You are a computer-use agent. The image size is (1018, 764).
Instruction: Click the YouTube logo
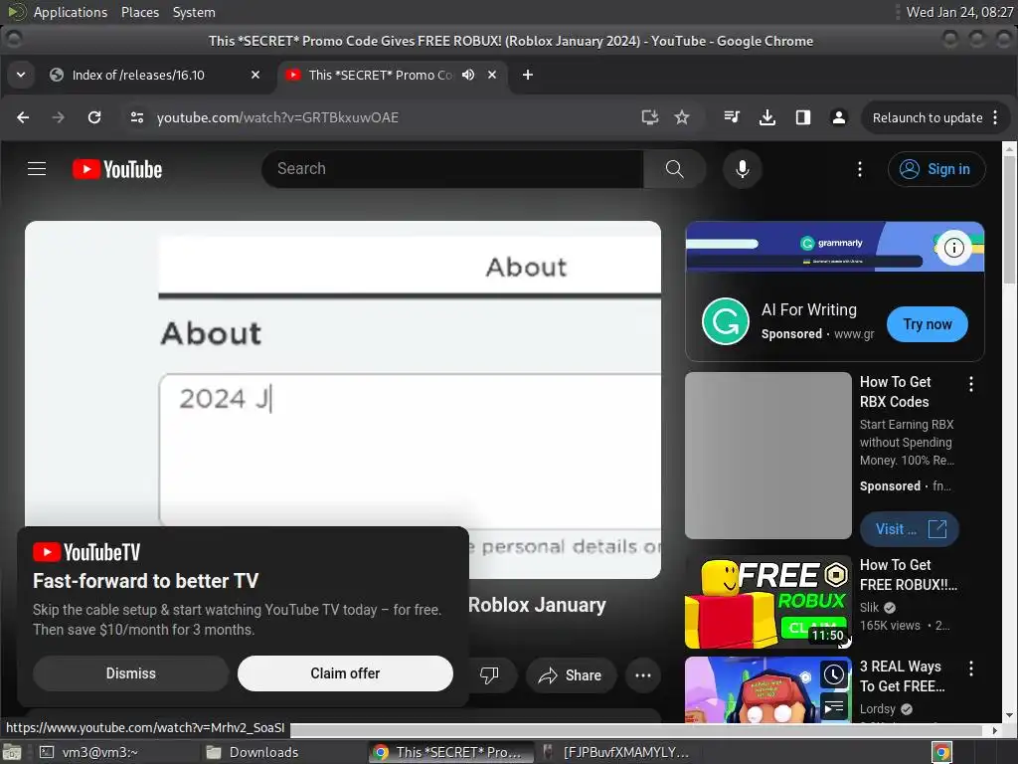(117, 169)
